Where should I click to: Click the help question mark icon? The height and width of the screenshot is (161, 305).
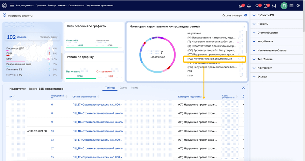[x=298, y=6]
